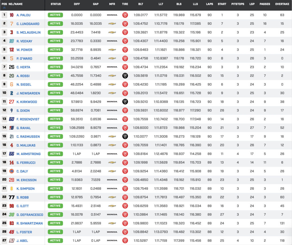Click car number 51 icon for J. Abel
292x245 pixels.
[11, 241]
